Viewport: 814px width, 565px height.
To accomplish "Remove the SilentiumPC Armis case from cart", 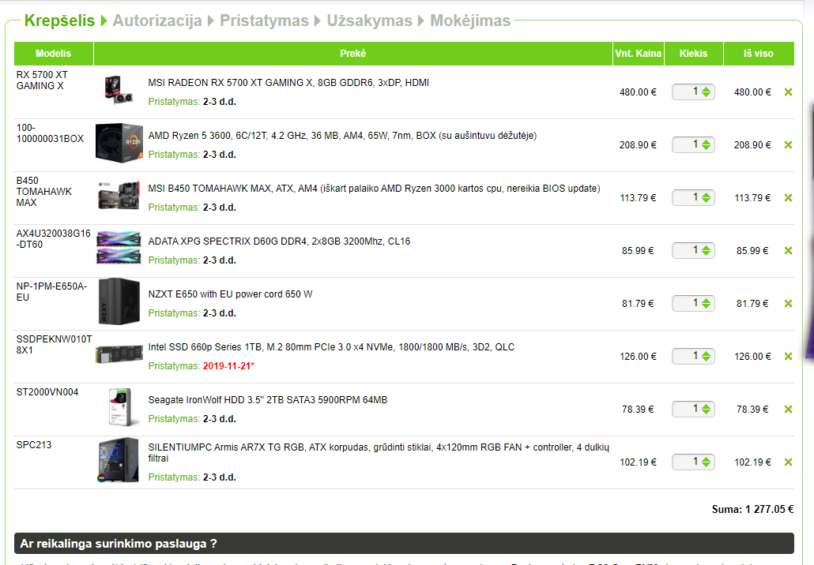I will [x=788, y=462].
